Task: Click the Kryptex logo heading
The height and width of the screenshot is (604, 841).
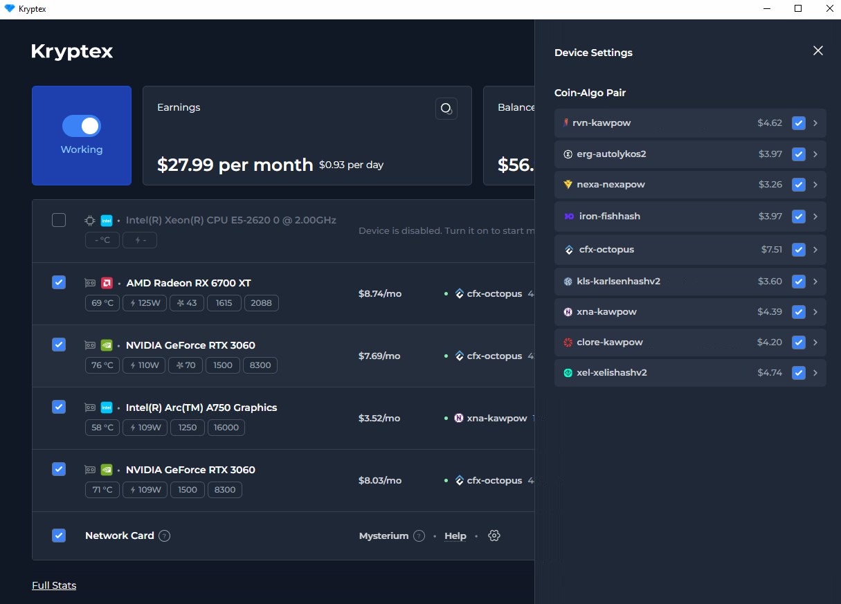Action: click(x=72, y=51)
